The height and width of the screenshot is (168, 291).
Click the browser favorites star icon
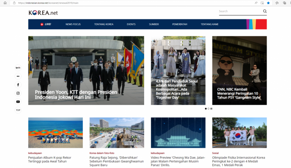pyautogui.click(x=268, y=3)
